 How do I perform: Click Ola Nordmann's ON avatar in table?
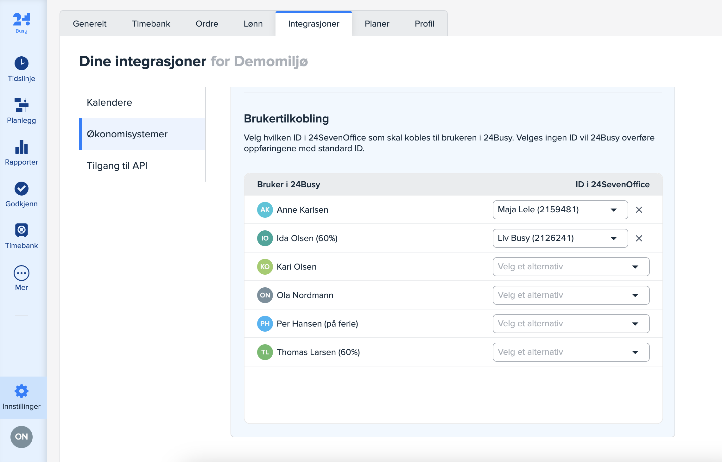[265, 295]
